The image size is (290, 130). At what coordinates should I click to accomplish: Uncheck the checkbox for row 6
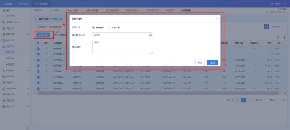[x=38, y=77]
